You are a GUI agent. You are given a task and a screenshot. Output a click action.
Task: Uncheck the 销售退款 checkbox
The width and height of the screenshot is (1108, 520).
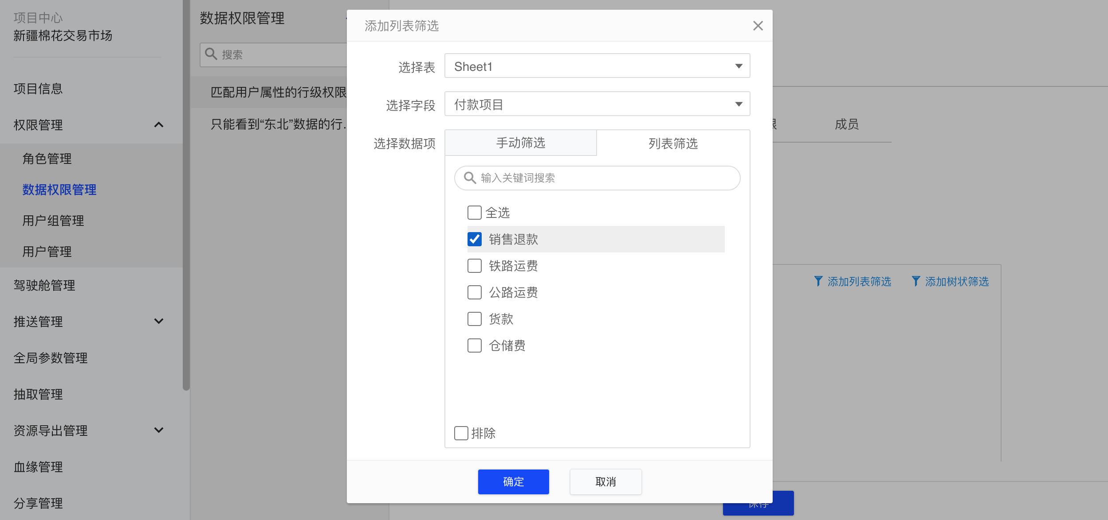(474, 239)
